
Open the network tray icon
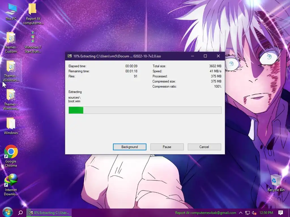[247, 213]
